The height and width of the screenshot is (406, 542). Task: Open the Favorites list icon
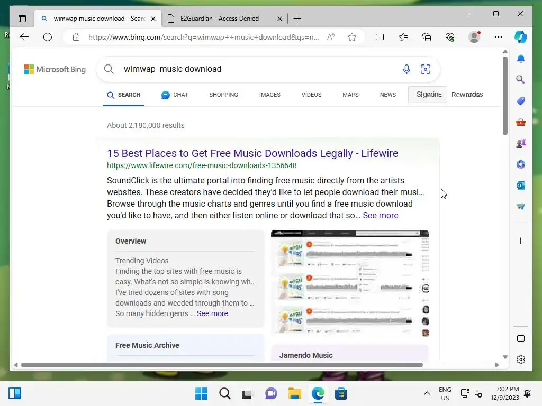[x=403, y=37]
